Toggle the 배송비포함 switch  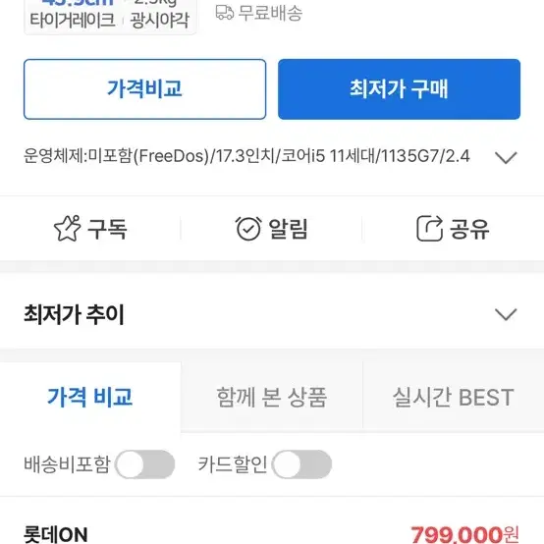[x=145, y=464]
